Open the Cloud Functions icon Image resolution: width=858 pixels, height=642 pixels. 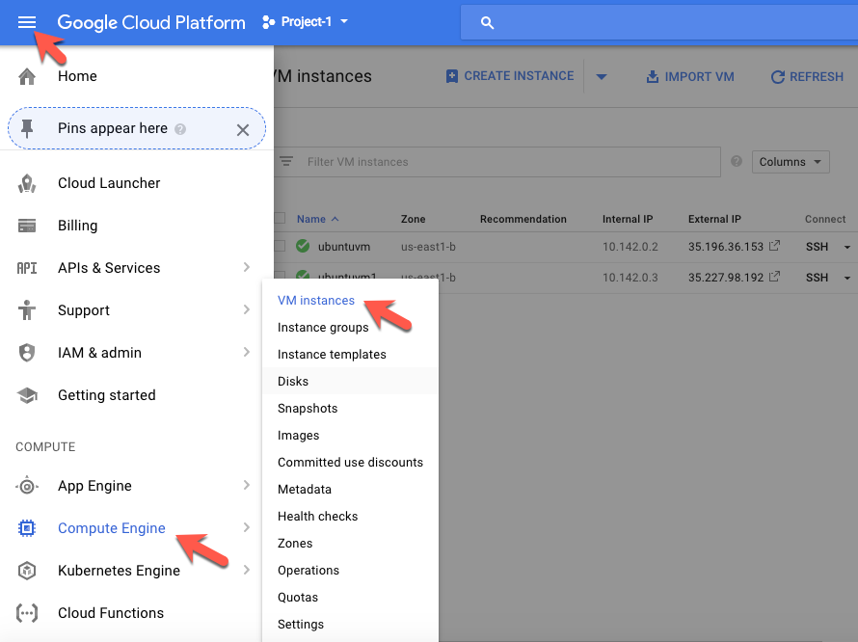click(x=27, y=613)
